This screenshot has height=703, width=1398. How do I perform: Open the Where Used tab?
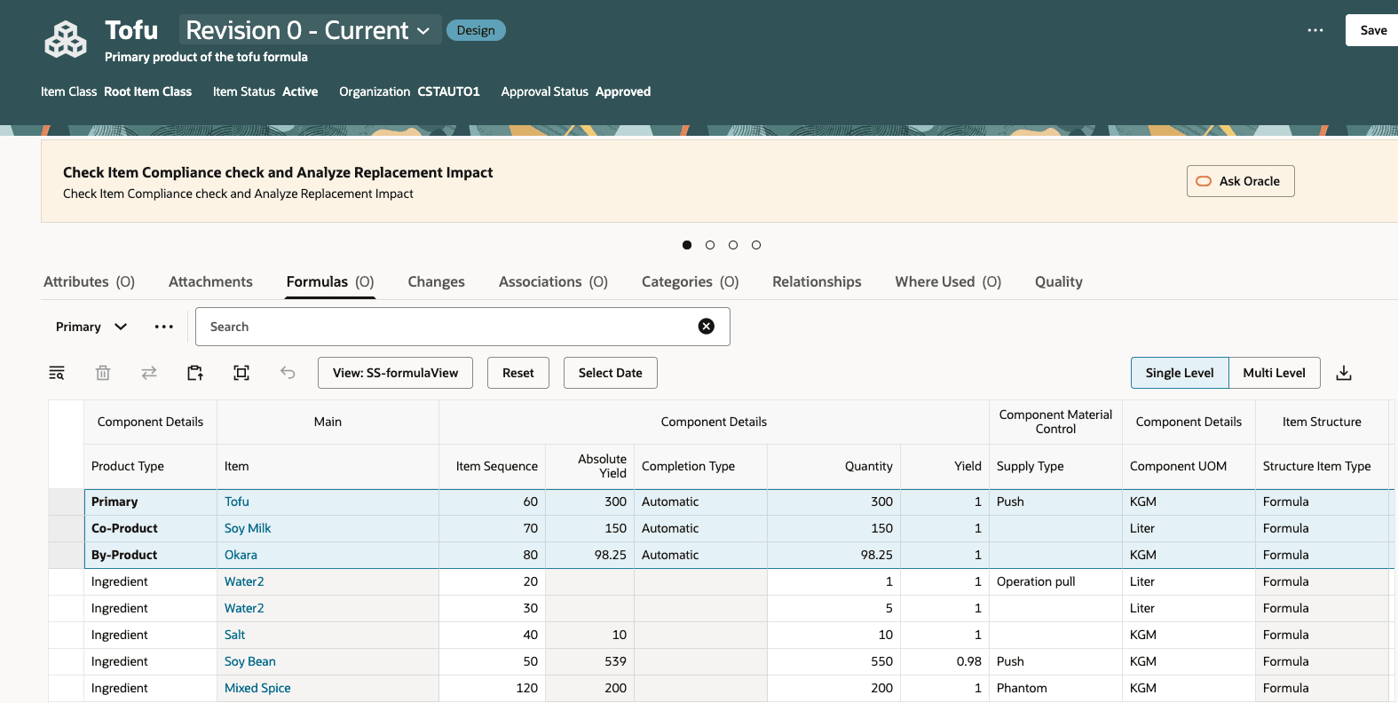tap(947, 281)
